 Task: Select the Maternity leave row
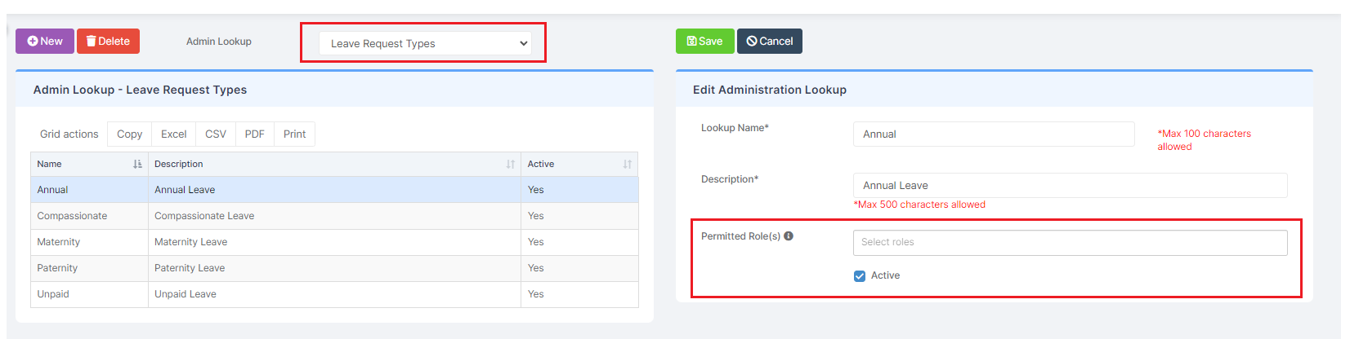pyautogui.click(x=334, y=242)
